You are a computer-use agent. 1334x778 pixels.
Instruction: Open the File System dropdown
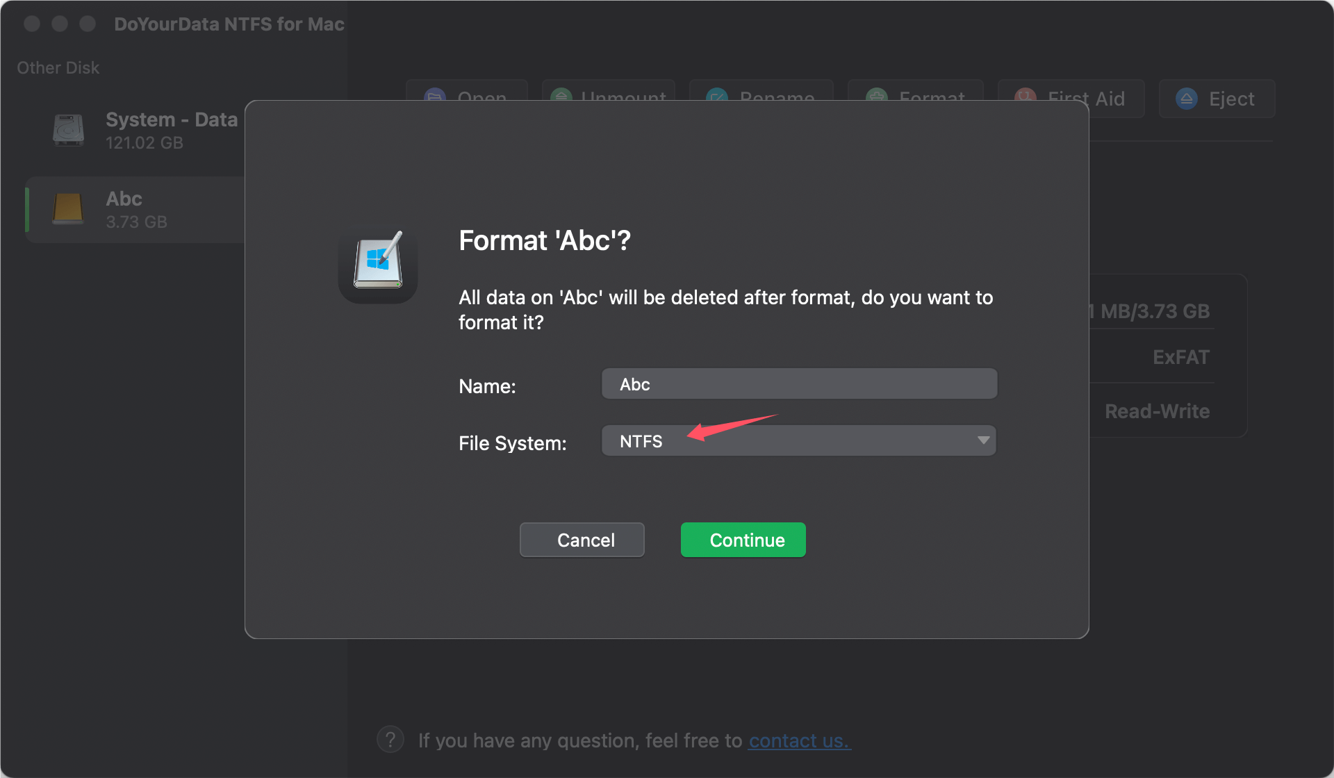799,440
